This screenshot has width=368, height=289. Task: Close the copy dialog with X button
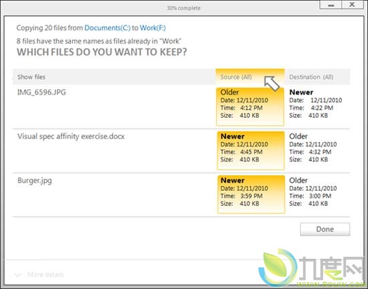click(352, 5)
